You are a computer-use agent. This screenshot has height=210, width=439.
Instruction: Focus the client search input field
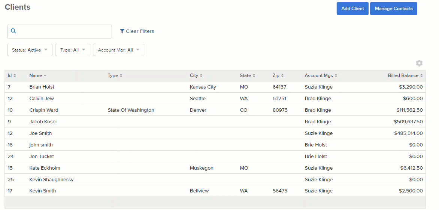pyautogui.click(x=59, y=31)
